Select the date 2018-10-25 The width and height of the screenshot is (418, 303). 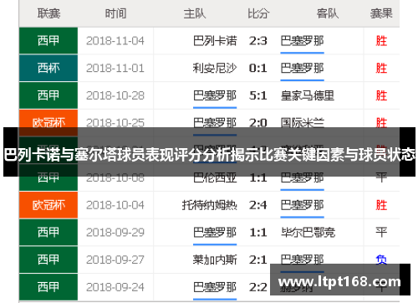(x=115, y=123)
